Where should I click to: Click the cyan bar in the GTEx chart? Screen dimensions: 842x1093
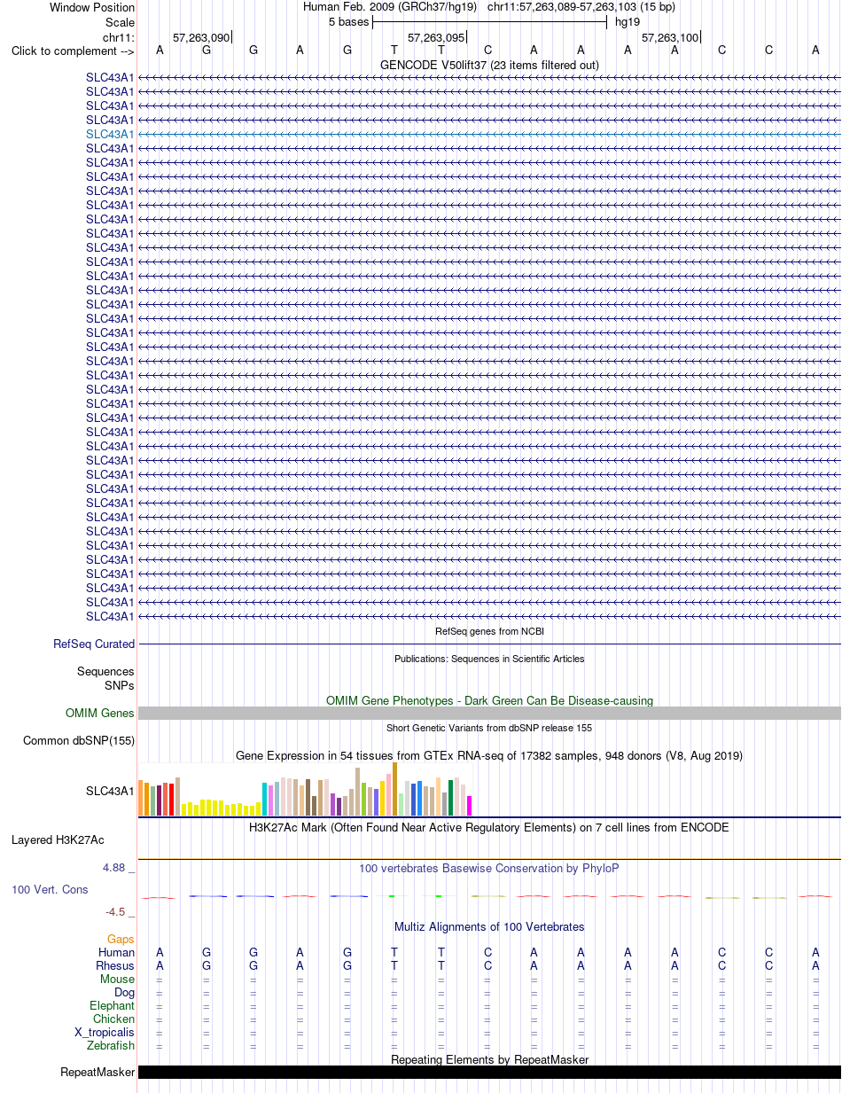(264, 799)
